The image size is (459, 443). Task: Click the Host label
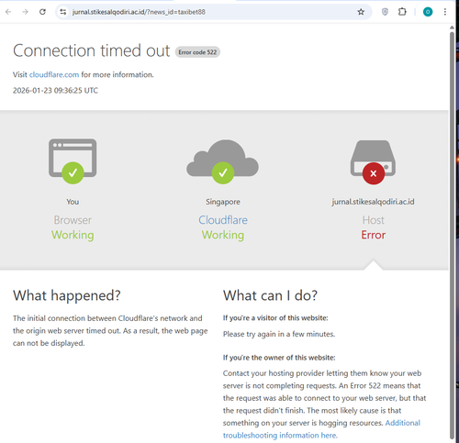(x=374, y=220)
